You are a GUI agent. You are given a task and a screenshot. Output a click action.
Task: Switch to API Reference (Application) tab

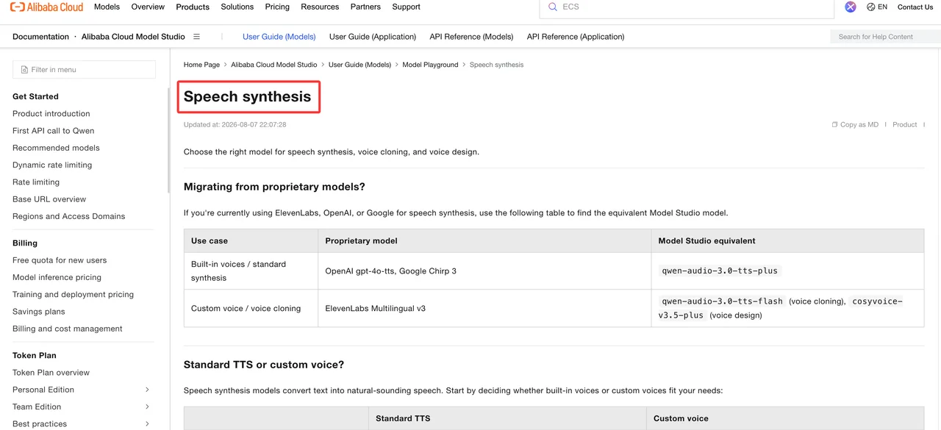576,37
